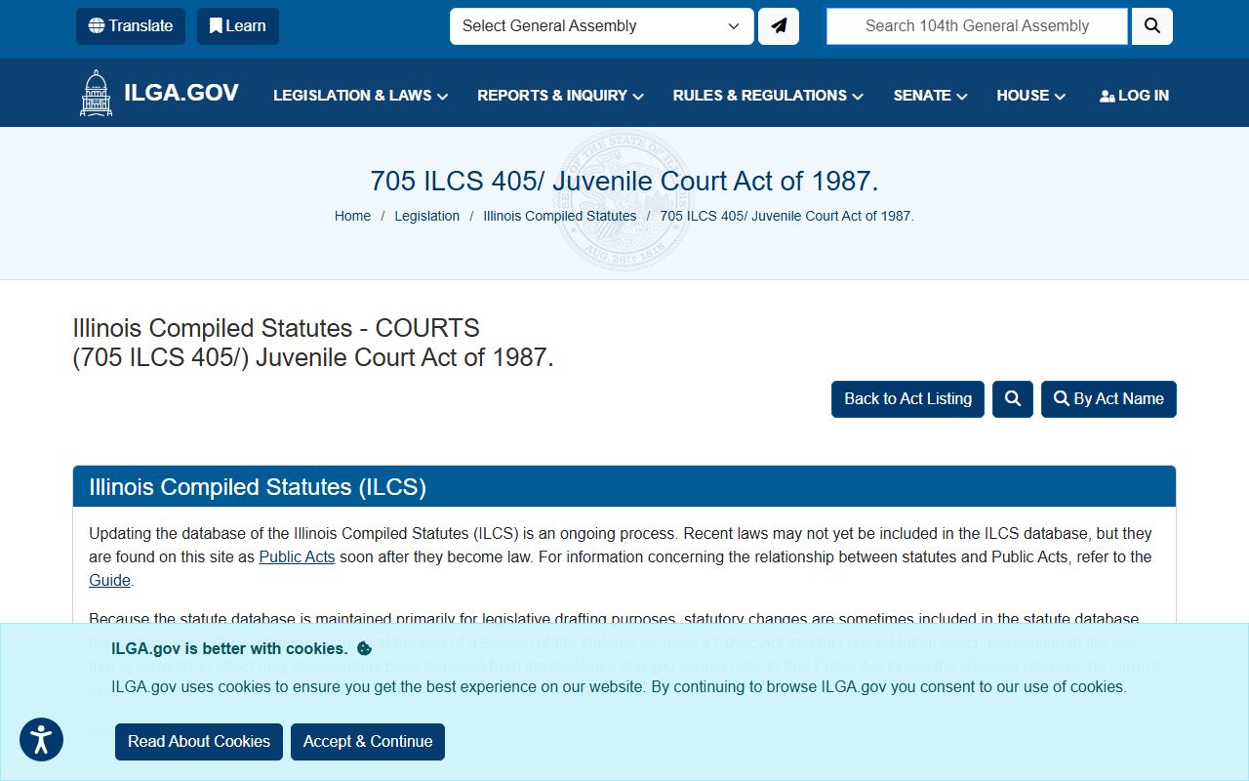Focus the Search 104th General Assembly field
The width and height of the screenshot is (1249, 781).
tap(977, 26)
